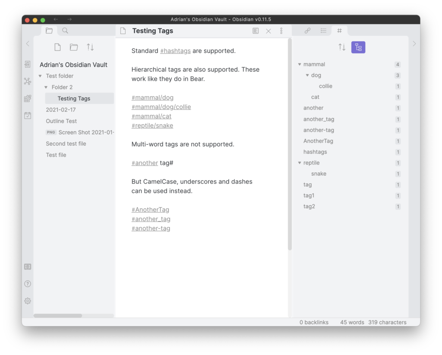Open the help icon in left ribbon
The image size is (442, 355).
(x=28, y=284)
